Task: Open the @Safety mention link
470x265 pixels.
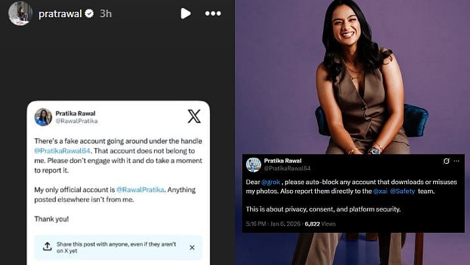Action: (x=402, y=191)
